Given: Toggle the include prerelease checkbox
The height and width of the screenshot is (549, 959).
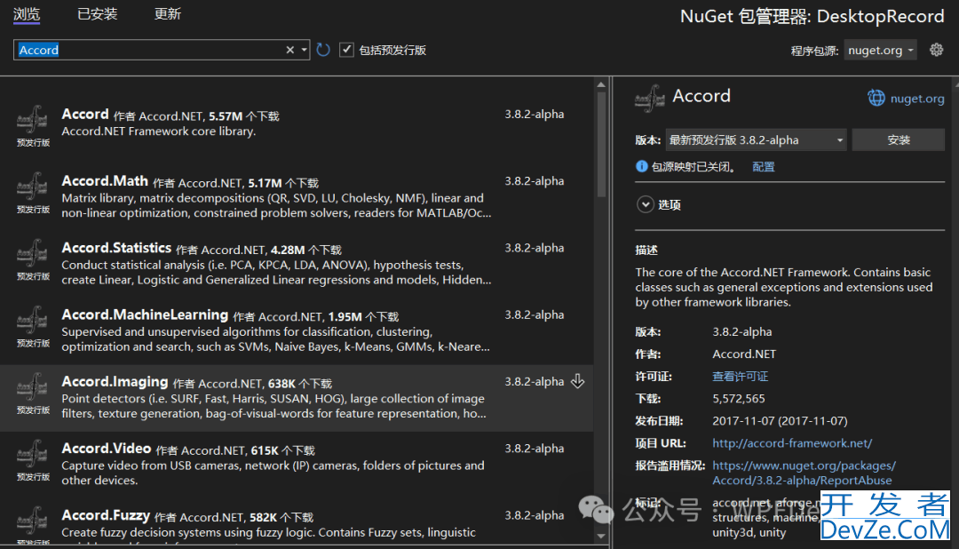Looking at the screenshot, I should pos(347,50).
